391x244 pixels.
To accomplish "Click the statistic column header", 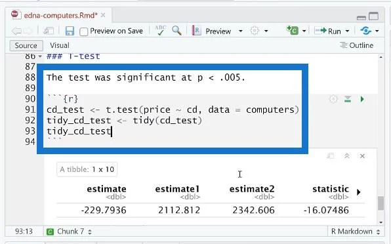I will [x=331, y=189].
